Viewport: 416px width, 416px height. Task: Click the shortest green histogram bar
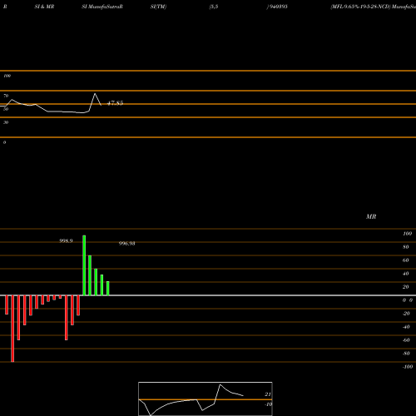pos(108,289)
